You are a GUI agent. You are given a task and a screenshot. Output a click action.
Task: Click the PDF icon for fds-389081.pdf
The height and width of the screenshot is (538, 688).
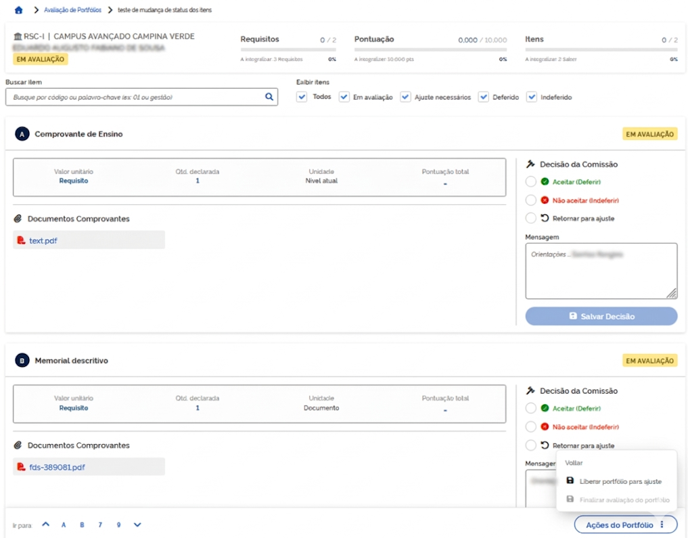coord(21,467)
